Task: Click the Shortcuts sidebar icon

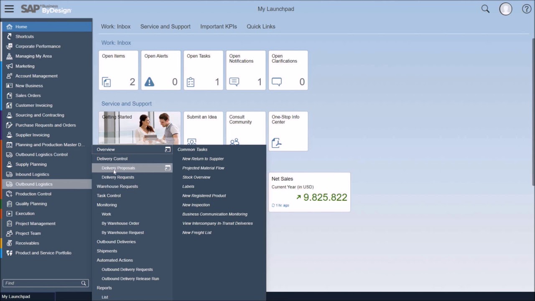Action: point(9,36)
